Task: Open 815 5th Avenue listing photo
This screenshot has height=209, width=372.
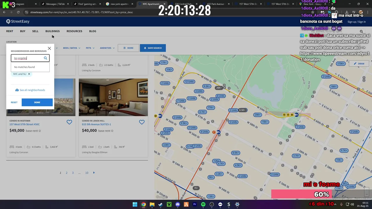Action: point(113,97)
